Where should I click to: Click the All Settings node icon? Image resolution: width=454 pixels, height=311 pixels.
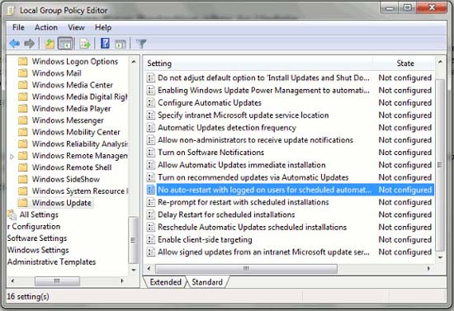[12, 214]
